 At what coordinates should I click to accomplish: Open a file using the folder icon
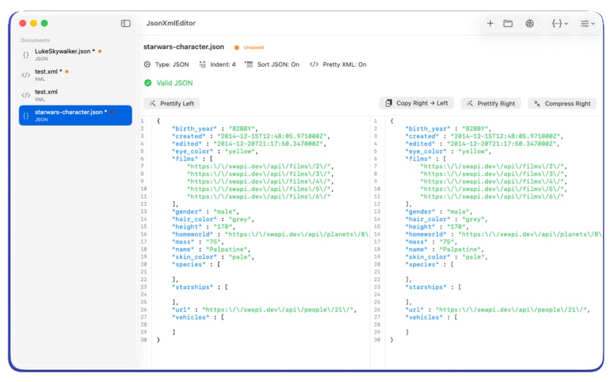(x=509, y=23)
